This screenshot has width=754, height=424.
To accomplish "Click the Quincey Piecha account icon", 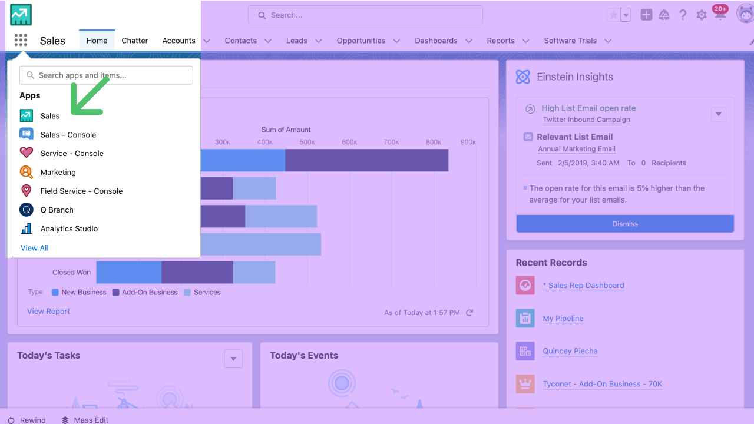I will (525, 352).
